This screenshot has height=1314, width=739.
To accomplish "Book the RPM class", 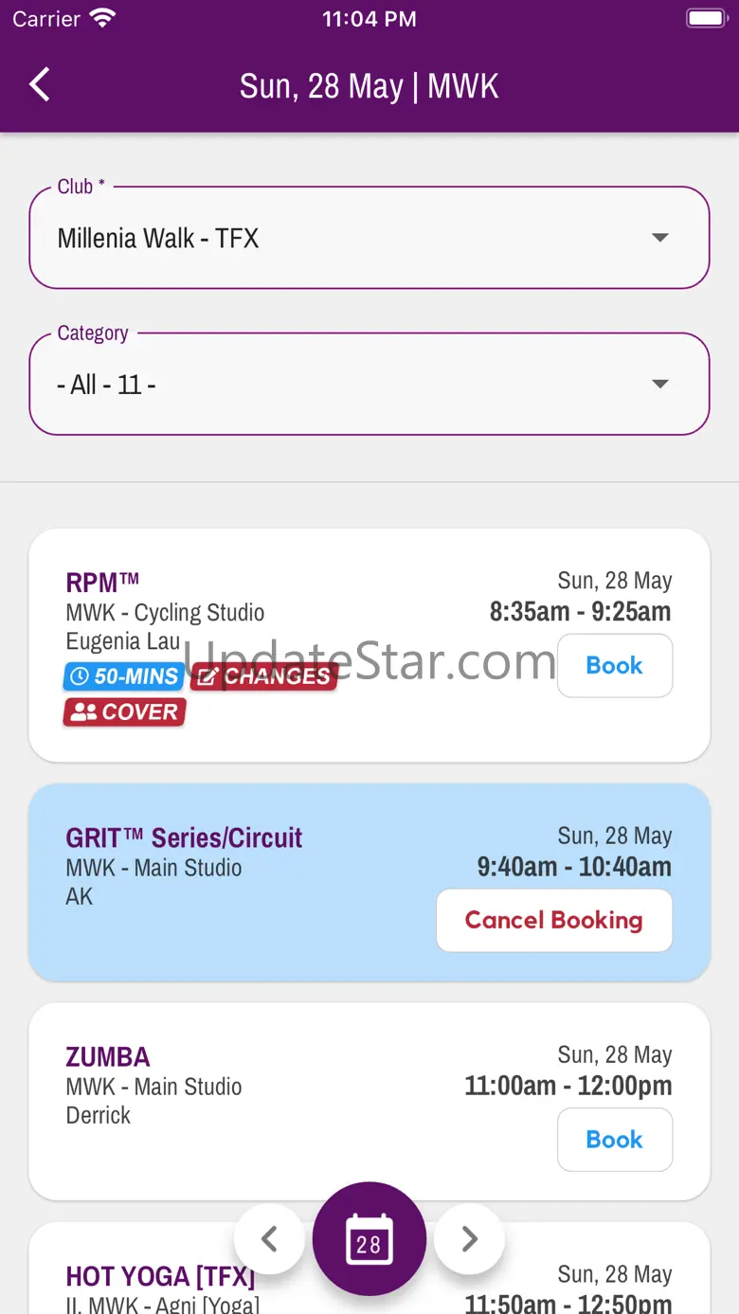I will click(614, 666).
